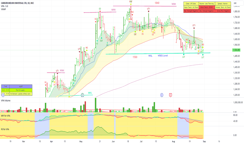The height and width of the screenshot is (144, 244).
Task: Click the Close : UP Close status cell
Action: (191, 4)
